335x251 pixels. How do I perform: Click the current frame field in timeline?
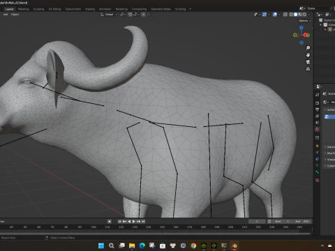[x=257, y=222]
